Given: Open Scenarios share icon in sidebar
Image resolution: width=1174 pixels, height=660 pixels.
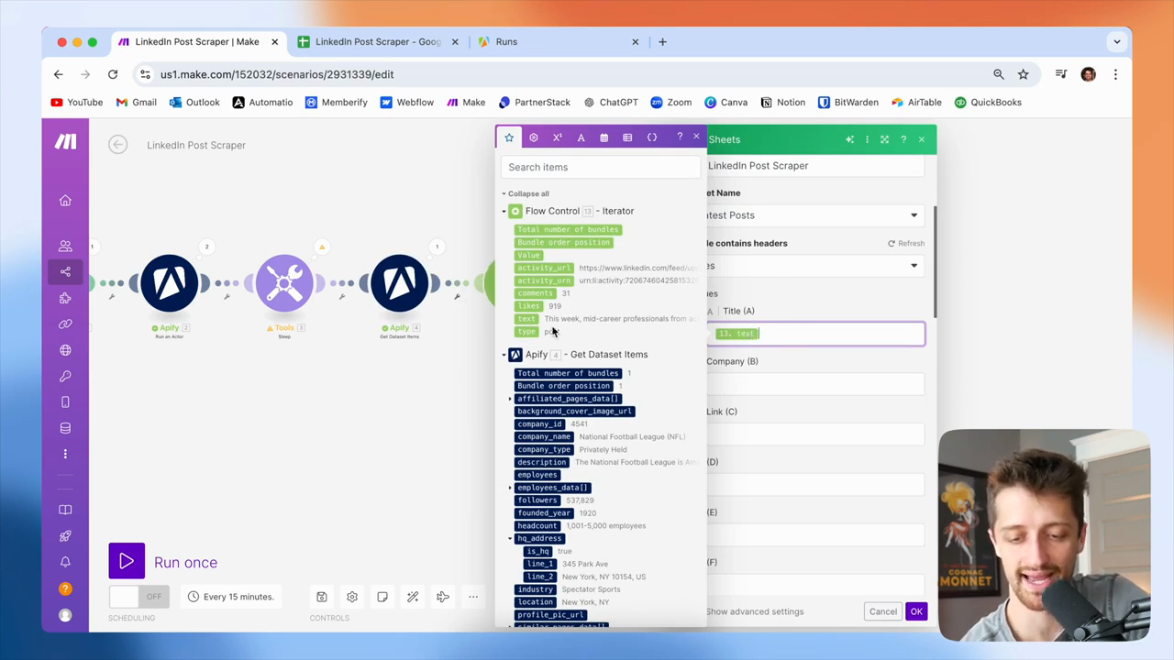Looking at the screenshot, I should (65, 271).
